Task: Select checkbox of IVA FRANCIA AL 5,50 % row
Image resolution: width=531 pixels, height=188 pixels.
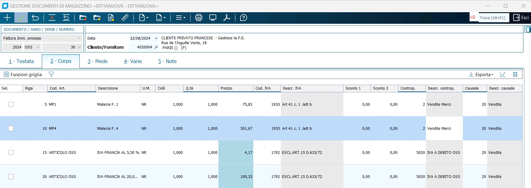Action: (x=11, y=152)
